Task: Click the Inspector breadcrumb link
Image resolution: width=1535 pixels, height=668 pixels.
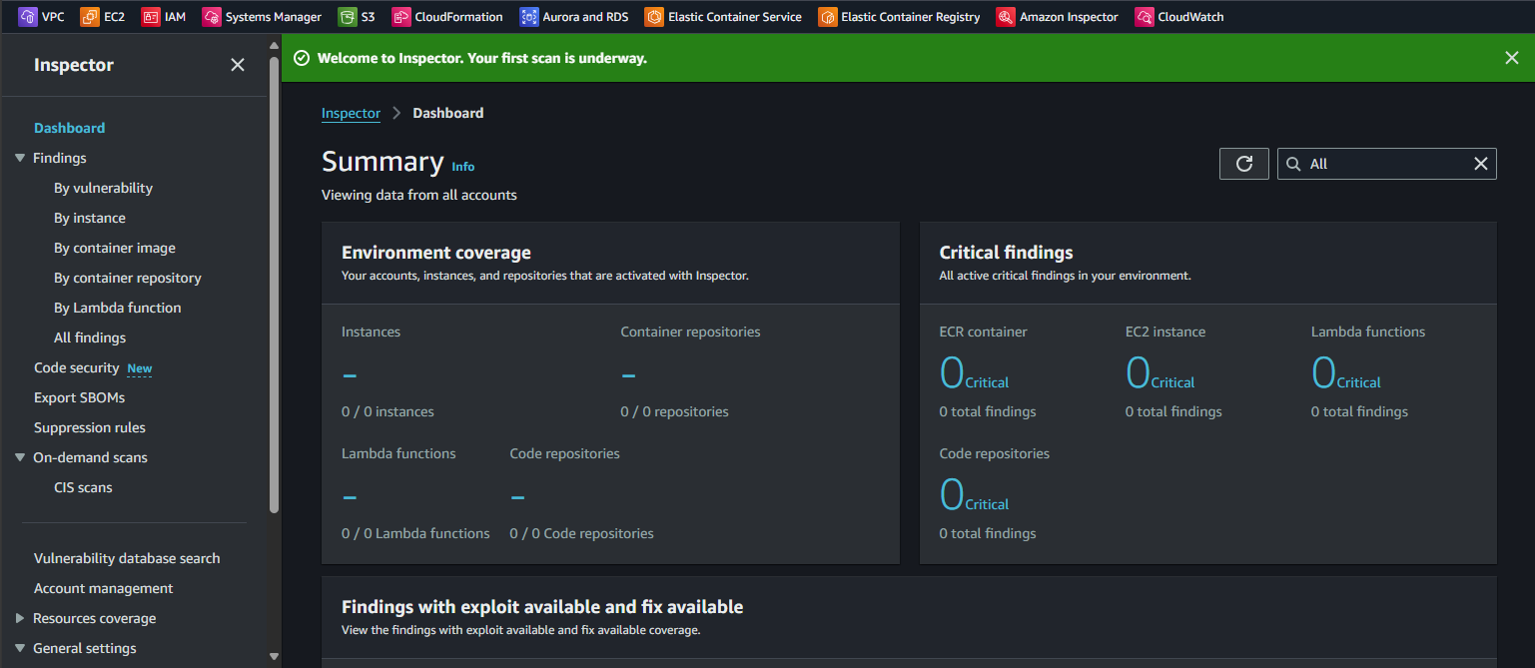Action: [351, 113]
